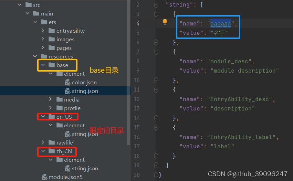Select the rawfile folder icon
293x181 pixels.
click(52, 142)
